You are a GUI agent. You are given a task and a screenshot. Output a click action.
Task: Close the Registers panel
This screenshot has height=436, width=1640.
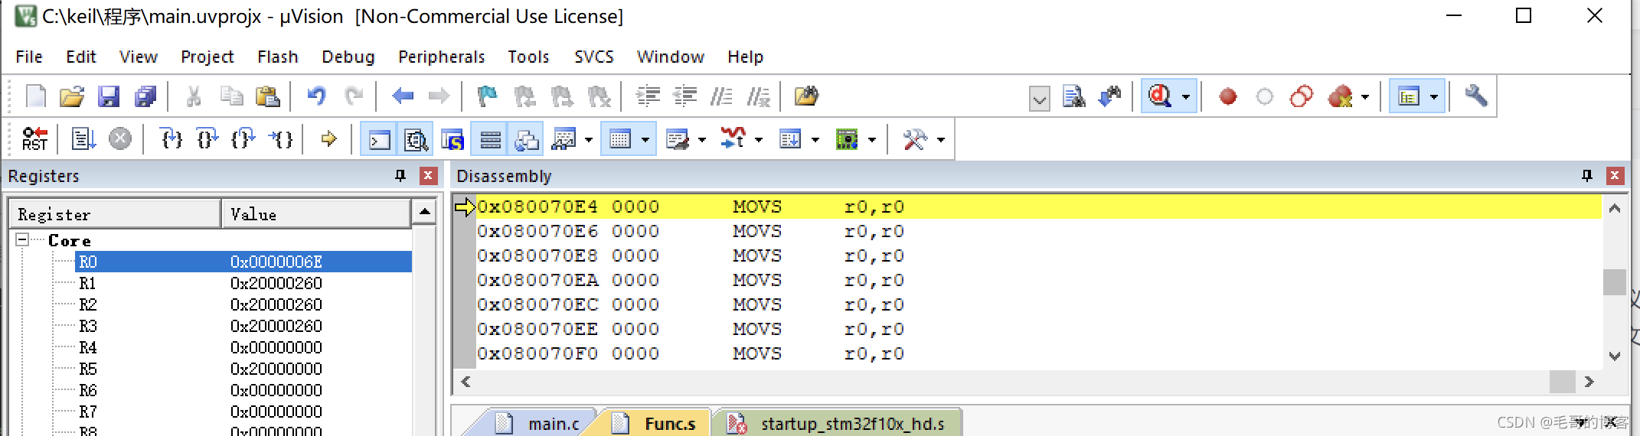[x=428, y=176]
